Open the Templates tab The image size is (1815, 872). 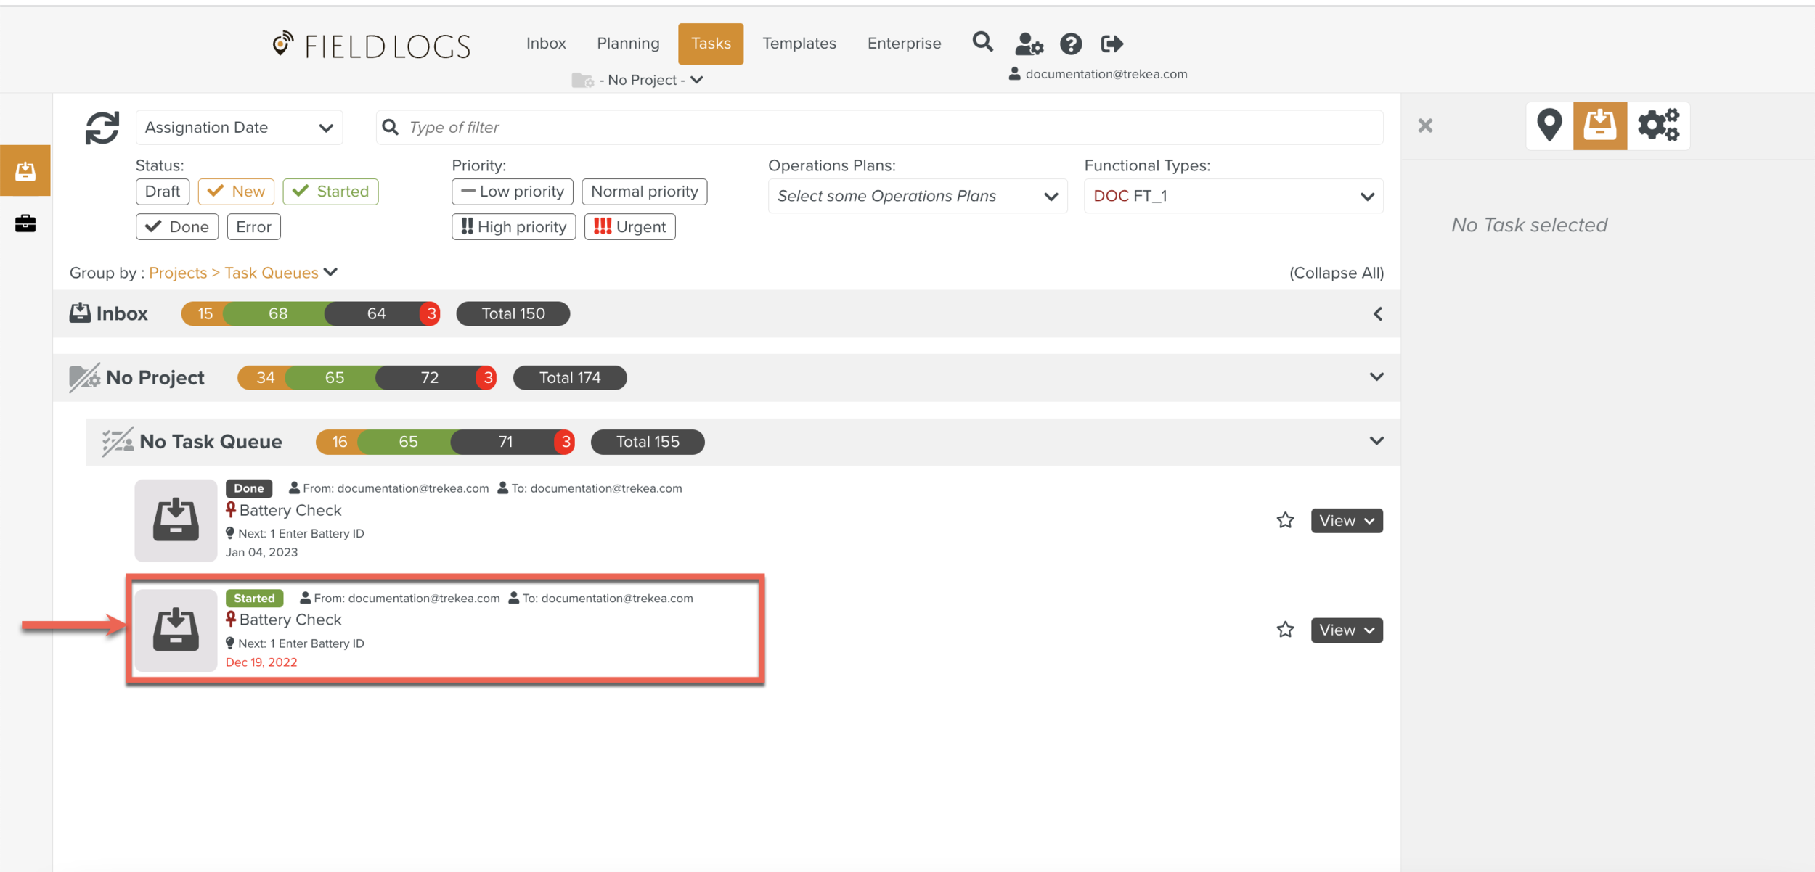(x=799, y=44)
